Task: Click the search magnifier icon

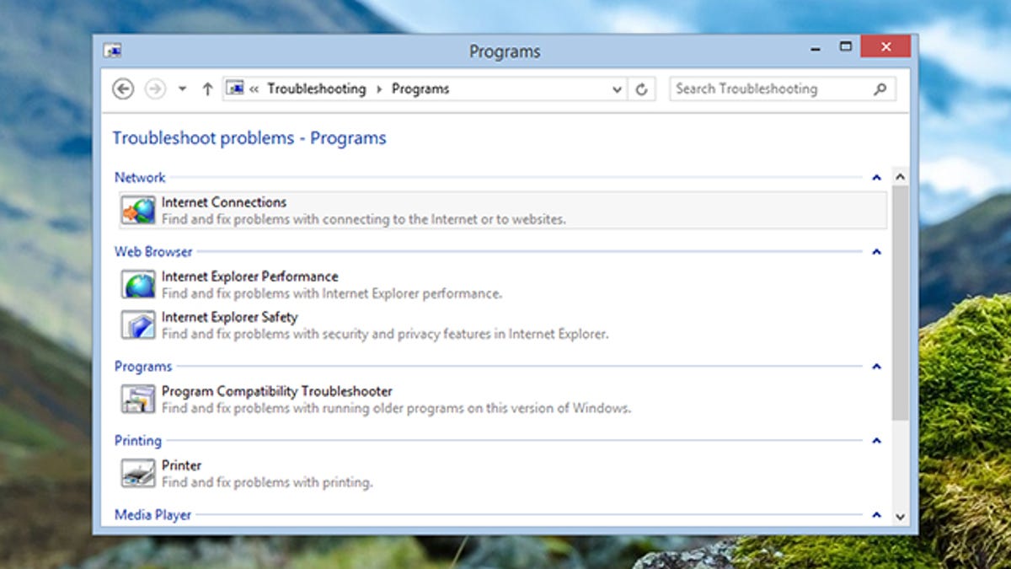Action: 880,89
